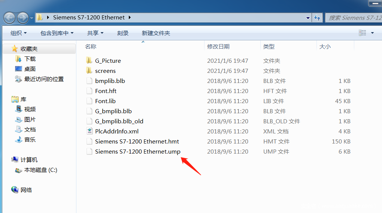Sort by 修改日期 column header
The height and width of the screenshot is (213, 382).
[x=218, y=46]
